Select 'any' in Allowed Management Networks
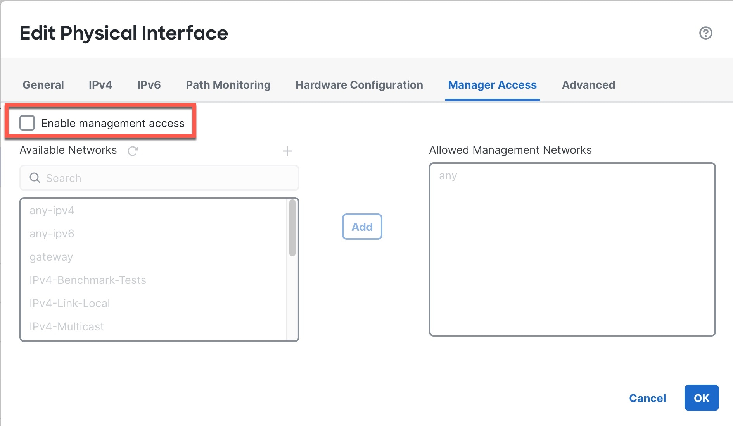This screenshot has width=733, height=426. coord(448,176)
